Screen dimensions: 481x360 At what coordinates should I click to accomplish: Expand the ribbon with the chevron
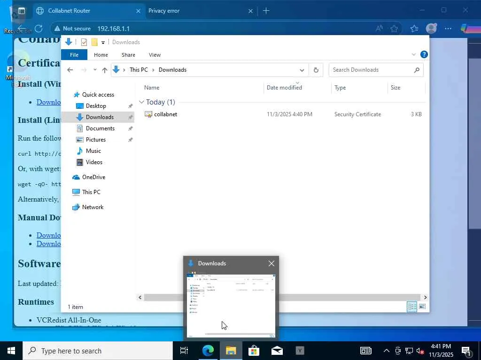pyautogui.click(x=413, y=54)
